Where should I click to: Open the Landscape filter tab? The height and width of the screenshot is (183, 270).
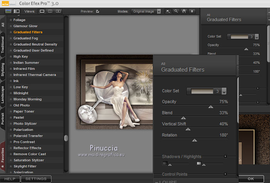3,94
